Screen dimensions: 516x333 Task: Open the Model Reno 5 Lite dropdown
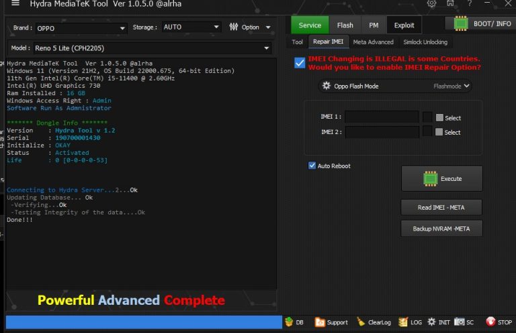153,48
